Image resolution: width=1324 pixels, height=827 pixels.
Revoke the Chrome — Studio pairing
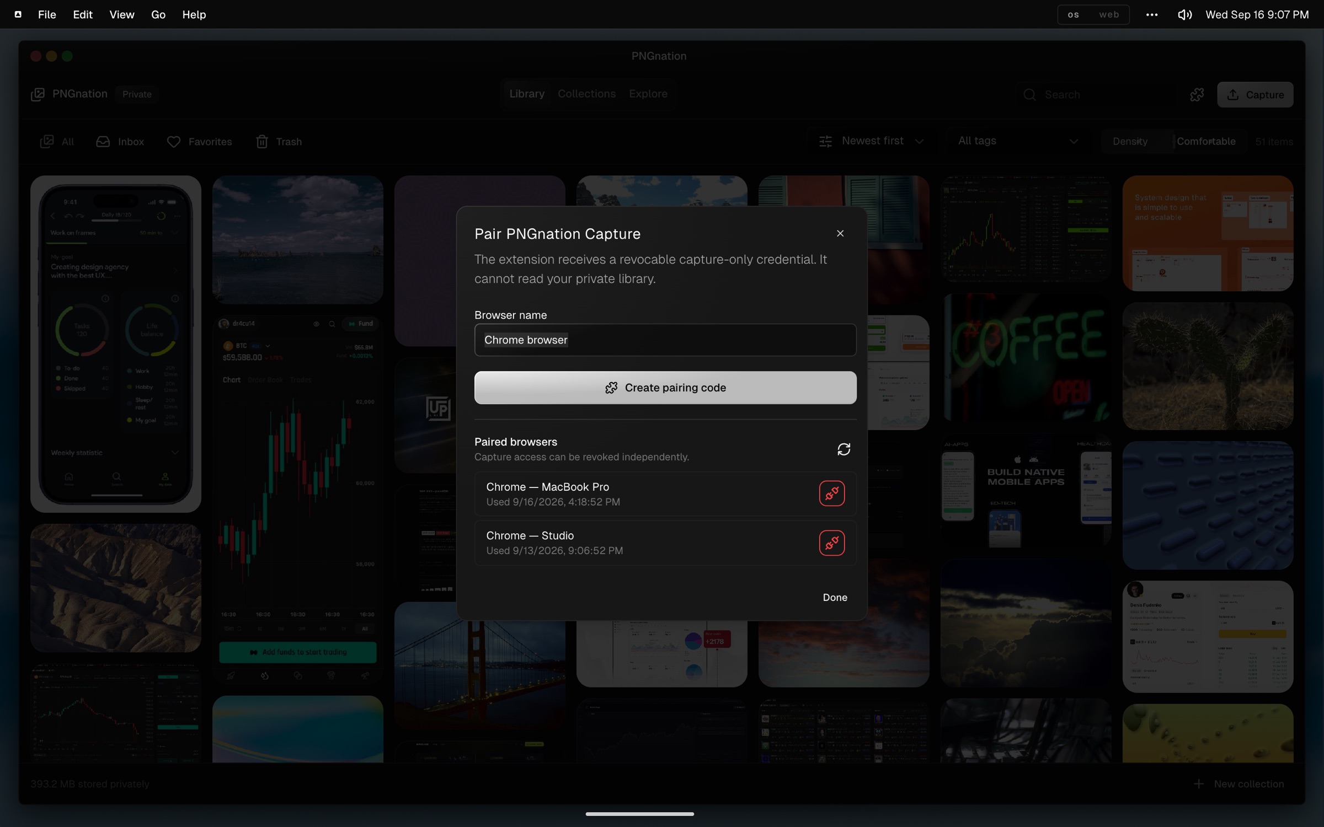(x=832, y=543)
